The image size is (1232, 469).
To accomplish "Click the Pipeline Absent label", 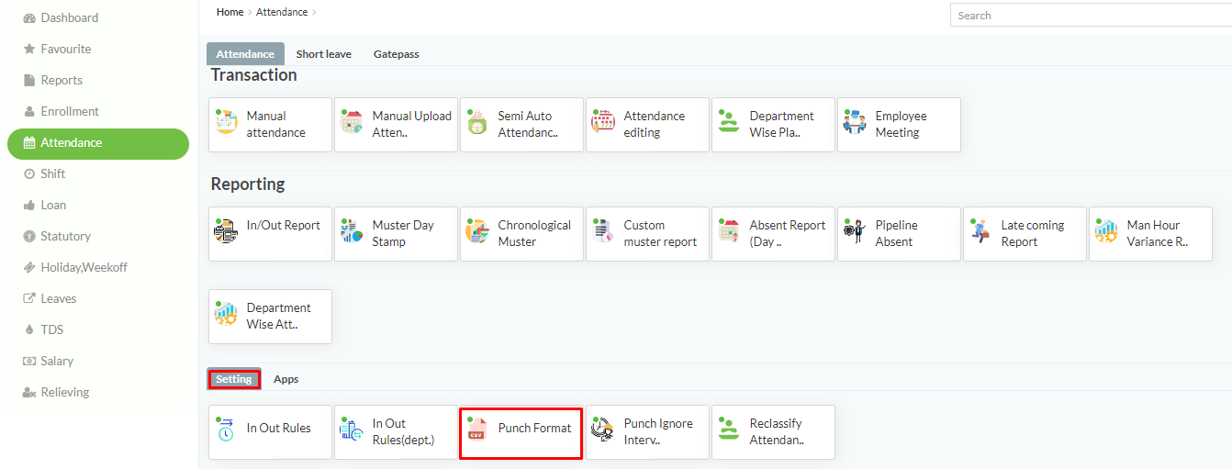I will tap(894, 233).
